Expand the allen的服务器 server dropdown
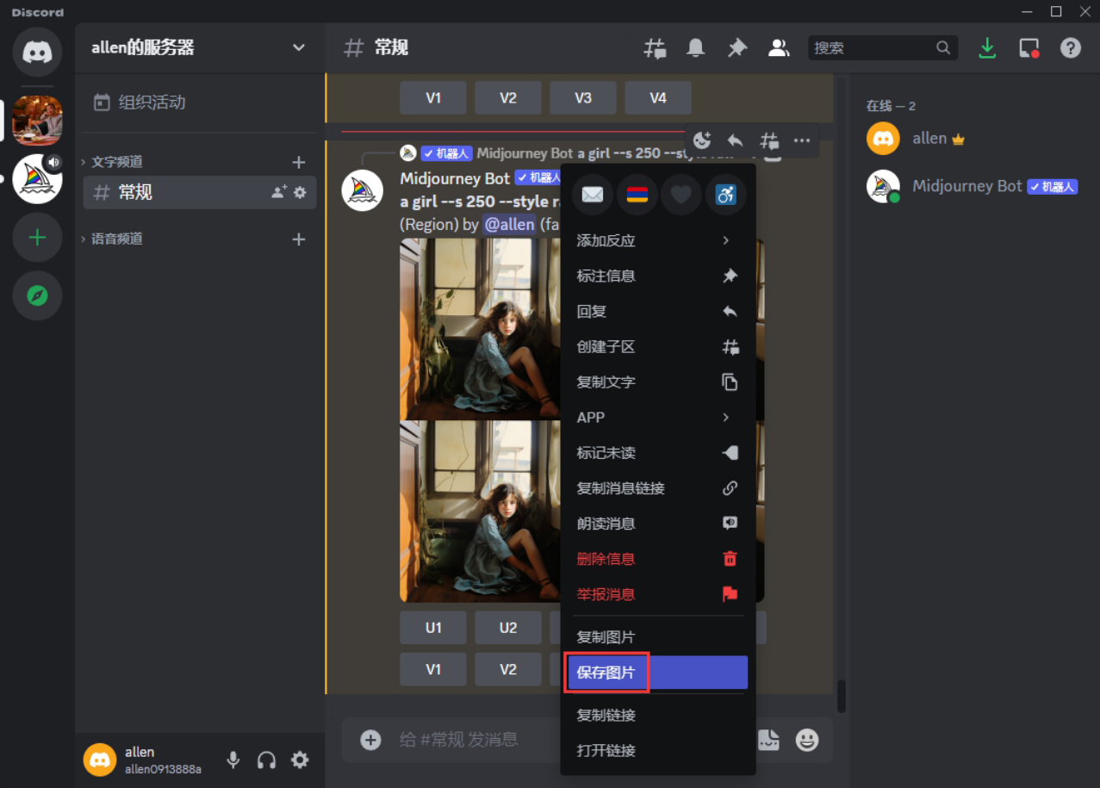The width and height of the screenshot is (1100, 788). point(298,47)
